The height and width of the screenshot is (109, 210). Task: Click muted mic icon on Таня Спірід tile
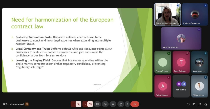(x=187, y=53)
